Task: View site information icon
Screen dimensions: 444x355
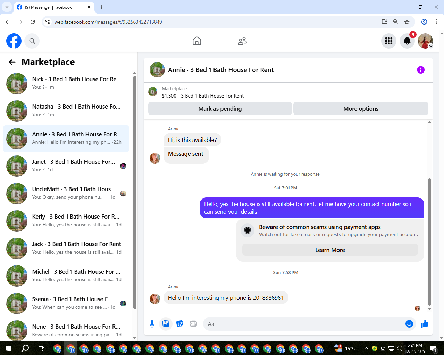Action: coord(48,22)
